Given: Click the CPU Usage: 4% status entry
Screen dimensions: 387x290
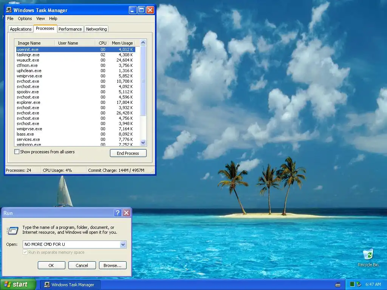Looking at the screenshot, I should point(63,170).
